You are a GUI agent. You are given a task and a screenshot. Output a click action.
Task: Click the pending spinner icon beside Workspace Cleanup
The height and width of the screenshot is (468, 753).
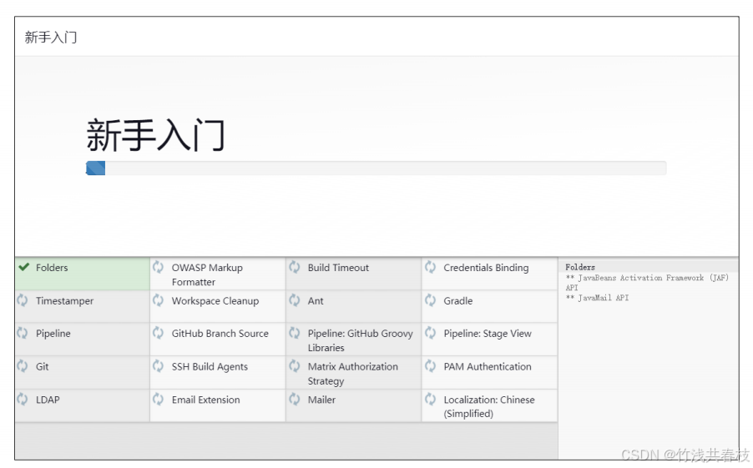(x=158, y=300)
